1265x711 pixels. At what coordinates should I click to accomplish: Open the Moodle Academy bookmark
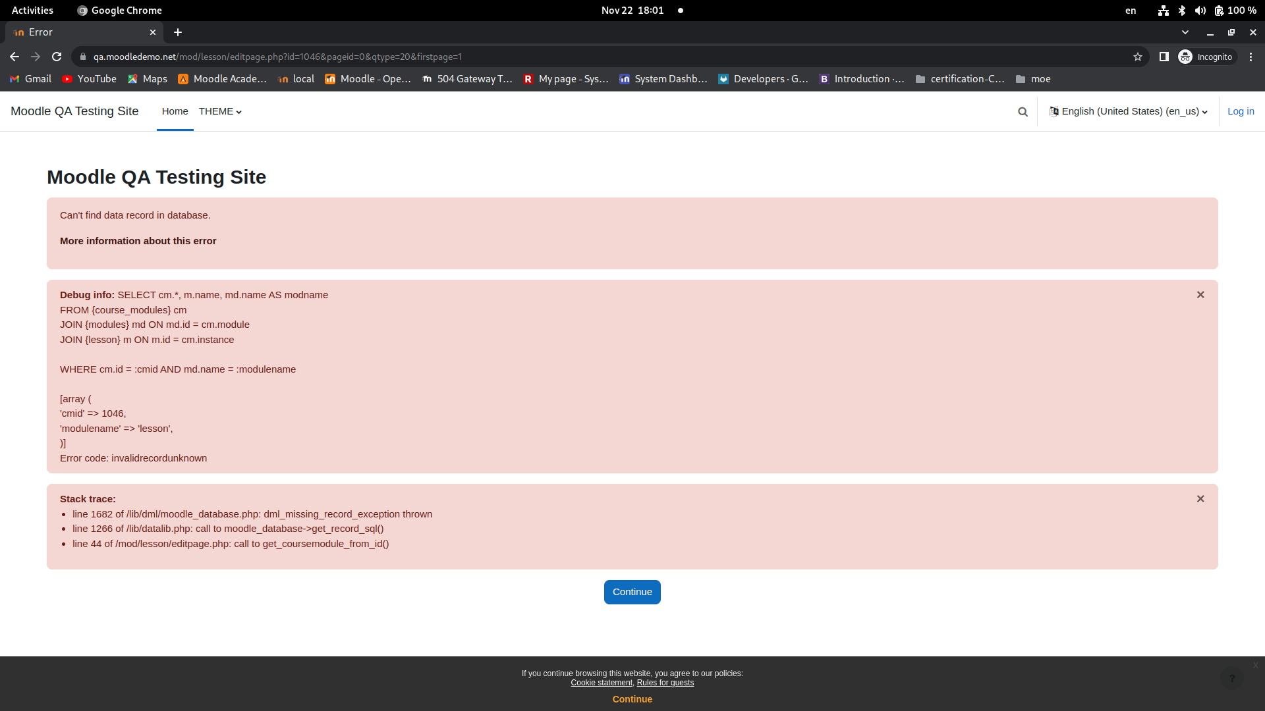pyautogui.click(x=222, y=79)
